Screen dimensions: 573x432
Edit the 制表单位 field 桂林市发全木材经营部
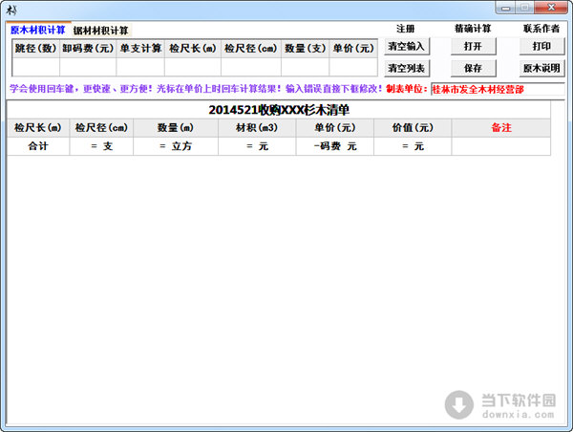click(498, 89)
